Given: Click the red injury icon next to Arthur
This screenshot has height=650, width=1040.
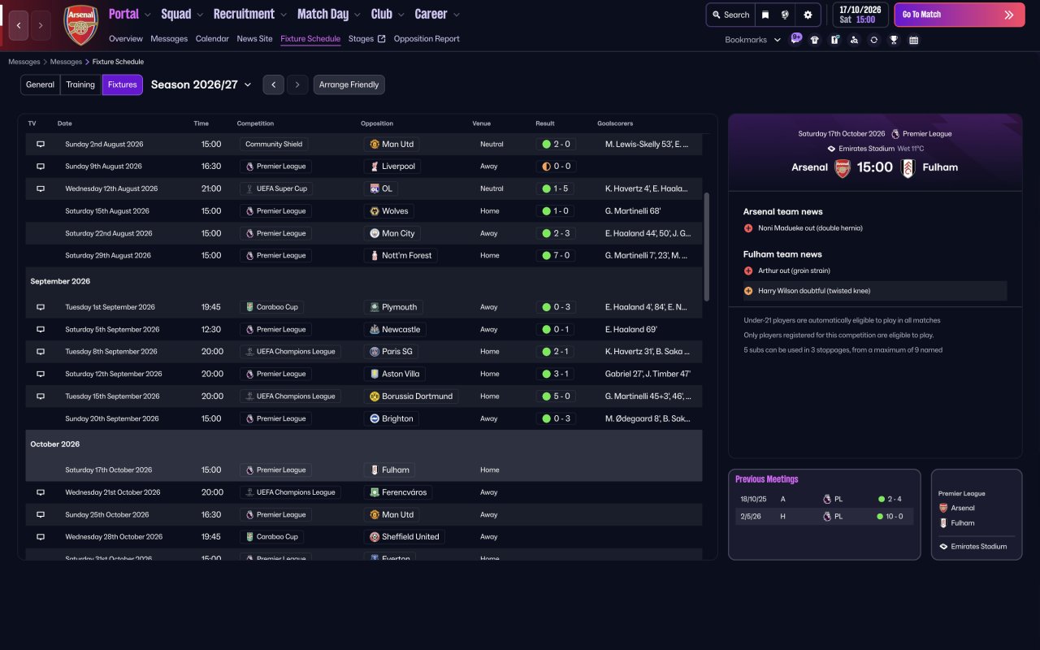Looking at the screenshot, I should click(748, 271).
